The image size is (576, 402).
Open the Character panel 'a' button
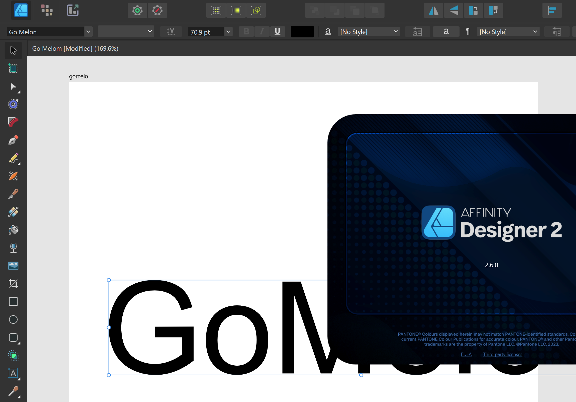pyautogui.click(x=446, y=32)
